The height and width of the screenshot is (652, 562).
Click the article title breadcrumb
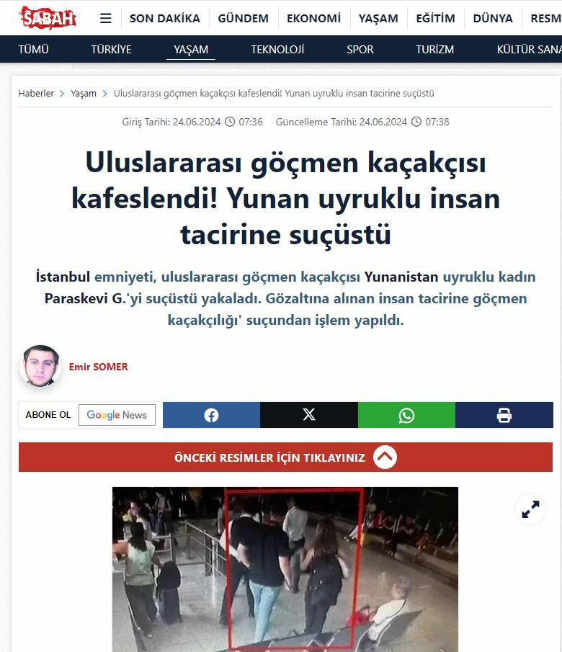[274, 93]
